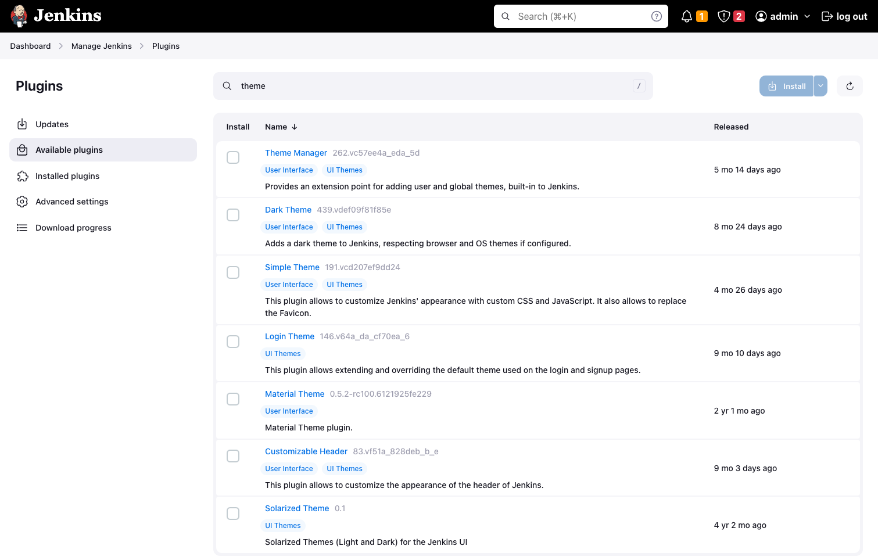Image resolution: width=878 pixels, height=560 pixels.
Task: Focus the plugin filter field containing 'theme'
Action: point(433,86)
